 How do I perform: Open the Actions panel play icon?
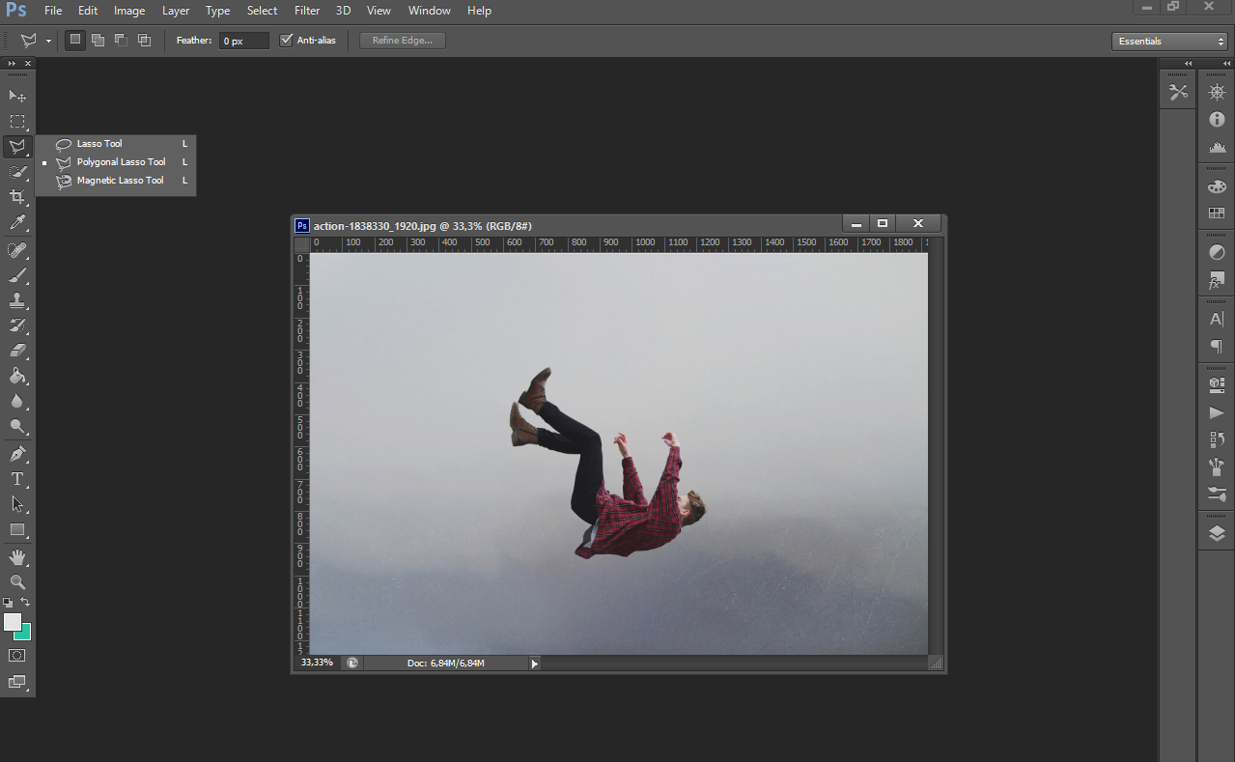pos(1217,412)
